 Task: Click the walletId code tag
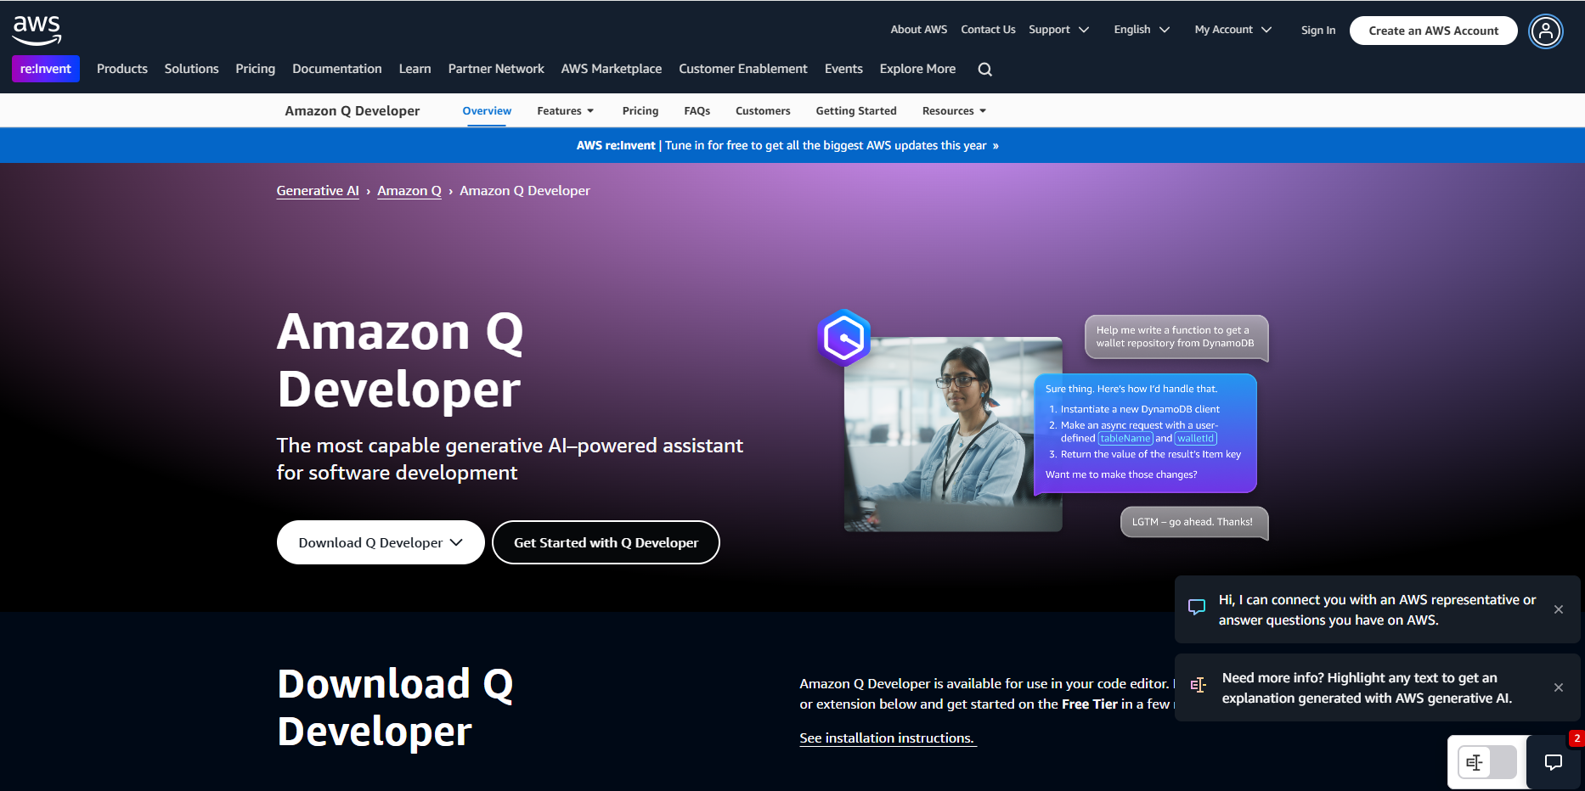point(1196,439)
